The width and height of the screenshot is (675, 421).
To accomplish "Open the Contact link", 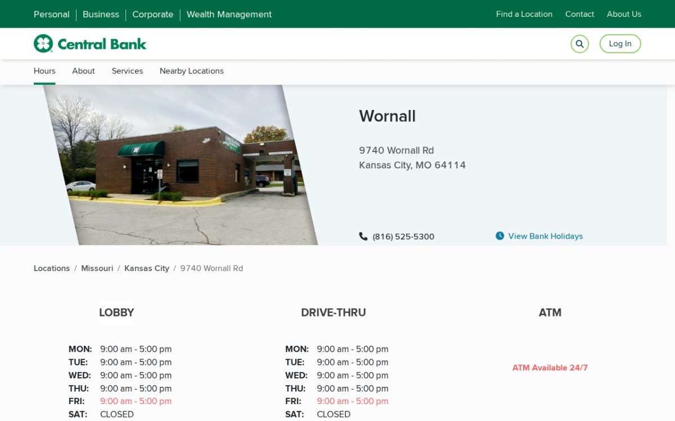I will 579,14.
